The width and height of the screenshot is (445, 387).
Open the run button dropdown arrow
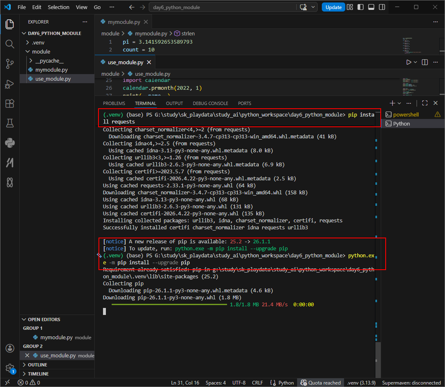415,63
